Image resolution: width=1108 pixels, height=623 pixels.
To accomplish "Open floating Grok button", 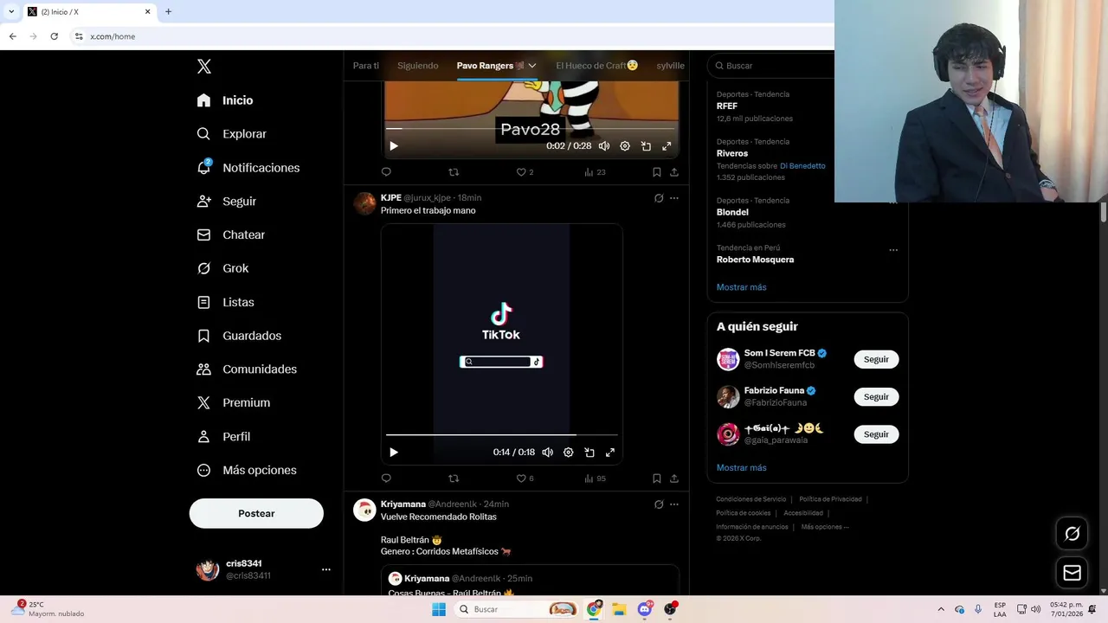I will 1072,534.
